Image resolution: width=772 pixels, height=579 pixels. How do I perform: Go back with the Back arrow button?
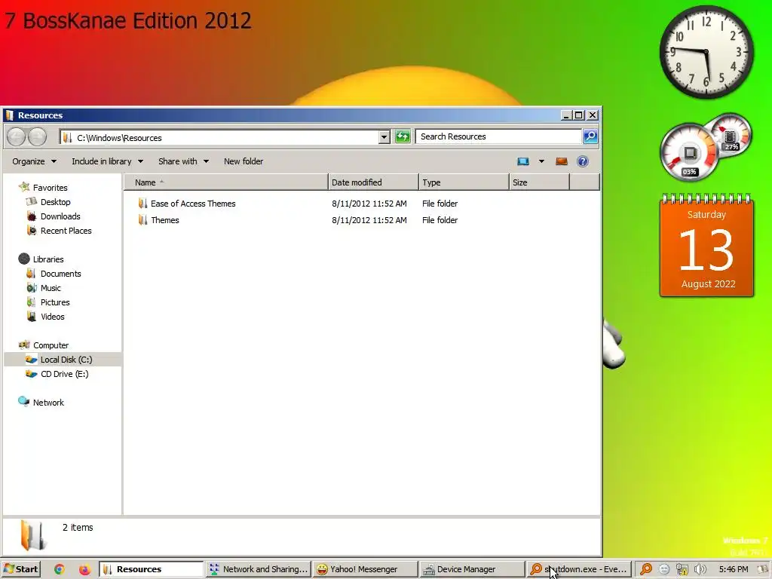pos(16,136)
